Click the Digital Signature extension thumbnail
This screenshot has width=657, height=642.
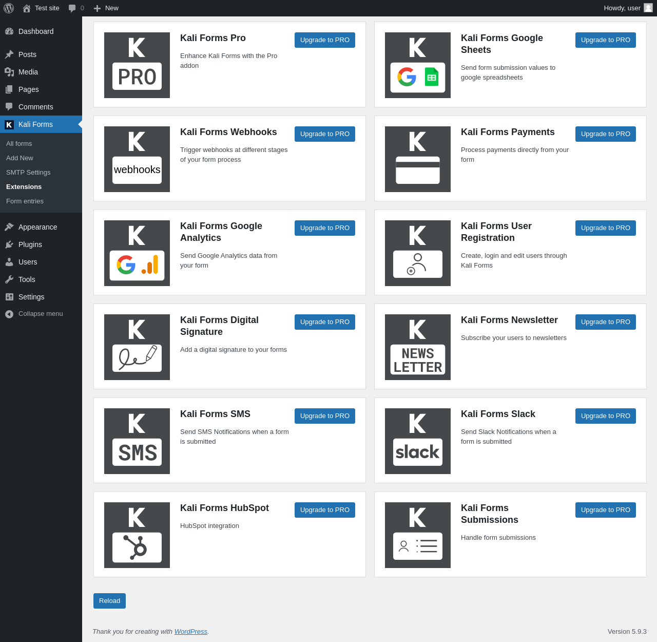137,347
